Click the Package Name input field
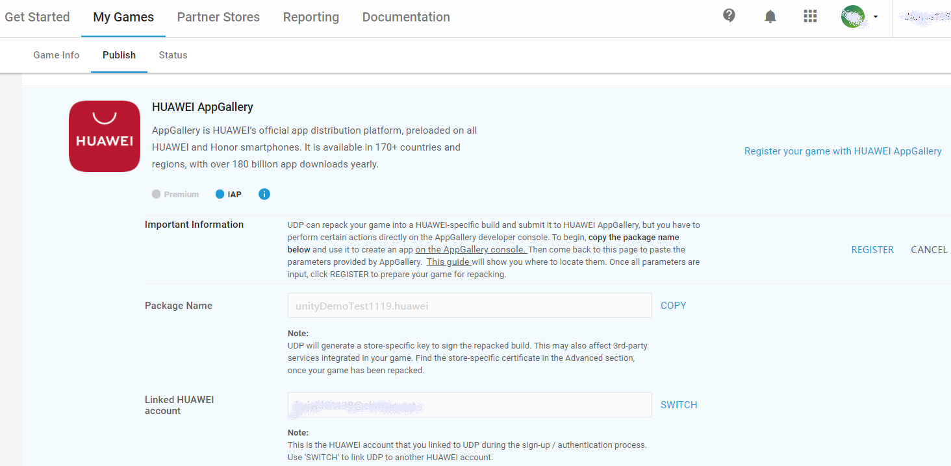Image resolution: width=951 pixels, height=466 pixels. tap(470, 306)
